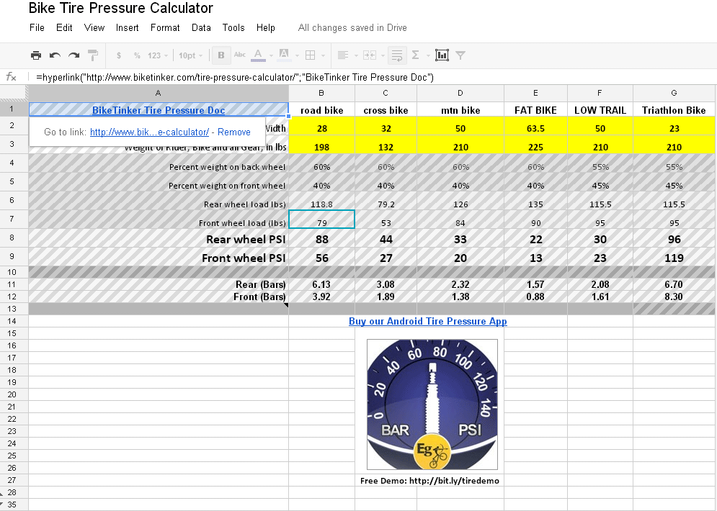The width and height of the screenshot is (717, 511).
Task: Select the Paint format tool
Action: click(x=93, y=55)
